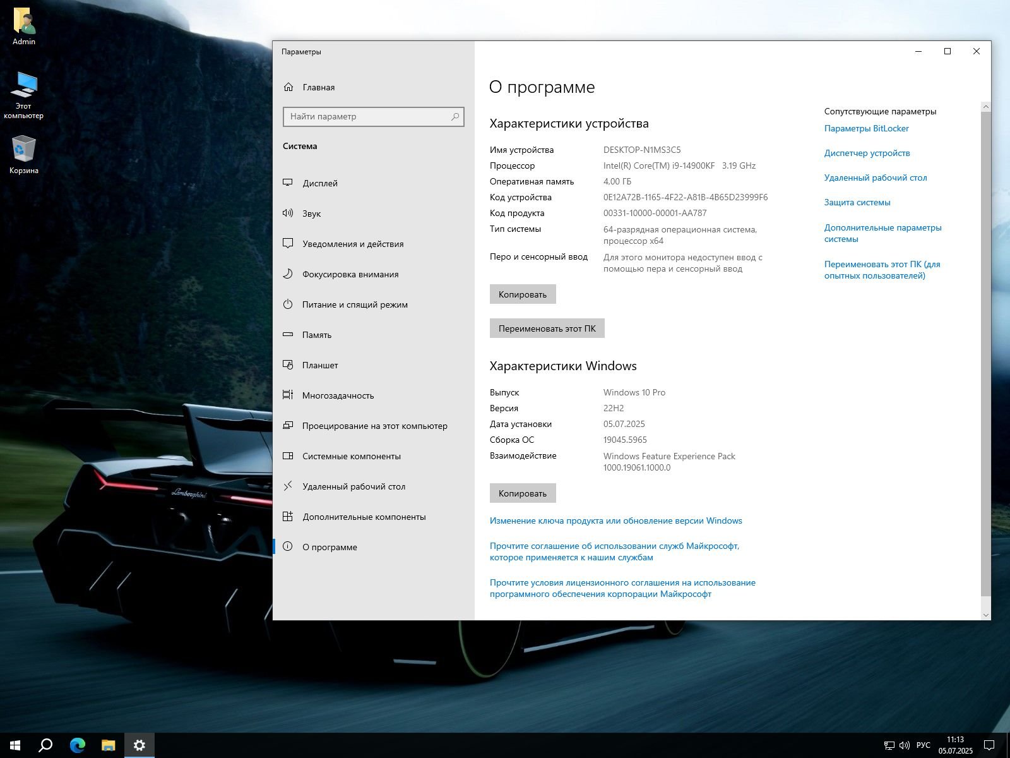The image size is (1010, 758).
Task: Copy device specs with first Копировать button
Action: coord(523,294)
